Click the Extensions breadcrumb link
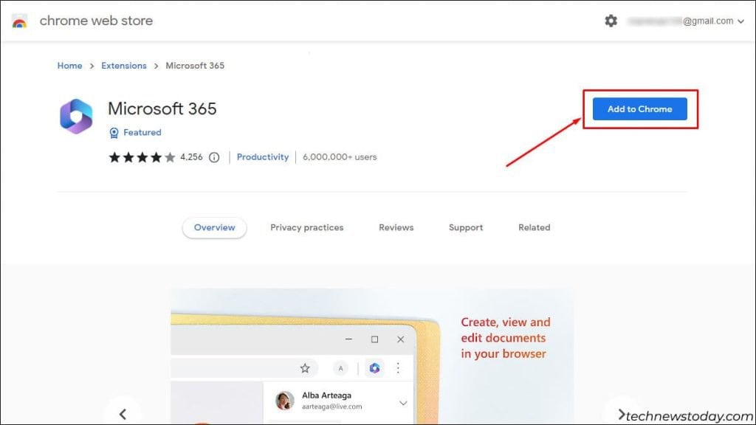Image resolution: width=756 pixels, height=425 pixels. click(123, 66)
